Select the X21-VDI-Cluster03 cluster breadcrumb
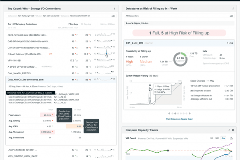The image size is (240, 160). pyautogui.click(x=50, y=16)
